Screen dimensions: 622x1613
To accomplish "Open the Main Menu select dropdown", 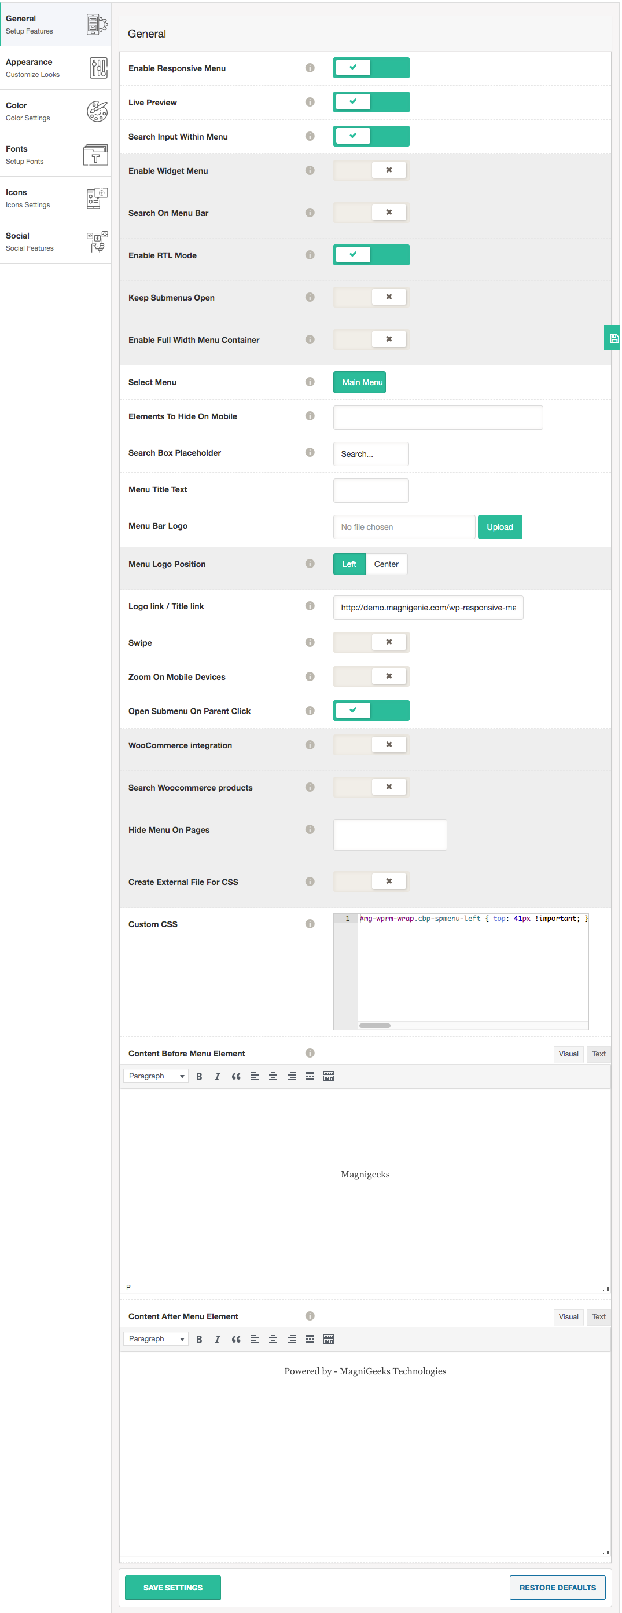I will [x=359, y=382].
